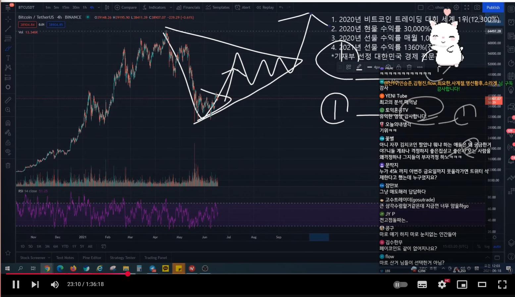Image resolution: width=515 pixels, height=297 pixels.
Task: Pause the YouTube video
Action: (x=16, y=284)
